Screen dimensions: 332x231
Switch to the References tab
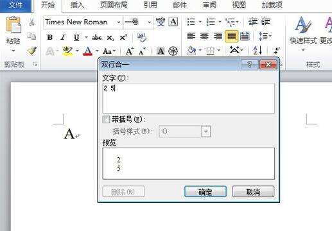(x=150, y=5)
